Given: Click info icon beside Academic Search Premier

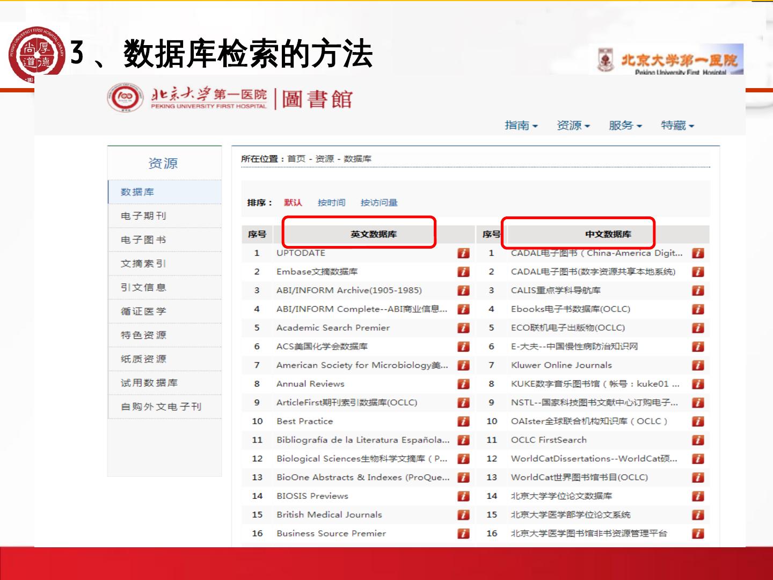Looking at the screenshot, I should (x=463, y=328).
